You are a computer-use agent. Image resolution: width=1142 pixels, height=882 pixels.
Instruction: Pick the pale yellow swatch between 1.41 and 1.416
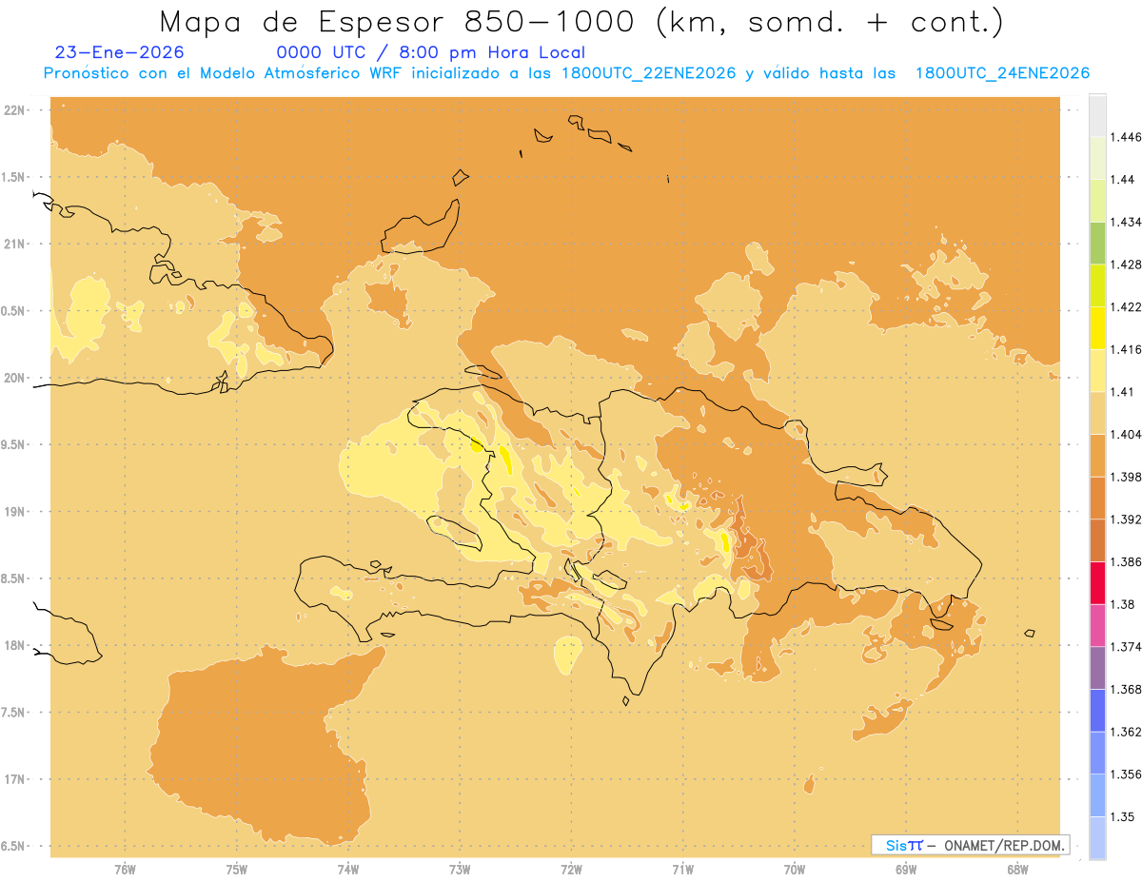1097,370
